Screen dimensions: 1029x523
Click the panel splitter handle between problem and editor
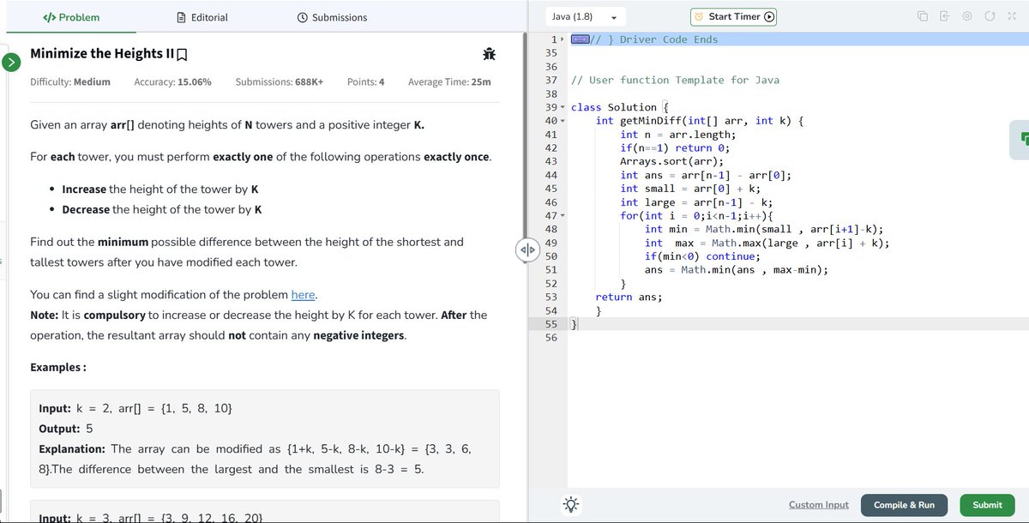527,249
